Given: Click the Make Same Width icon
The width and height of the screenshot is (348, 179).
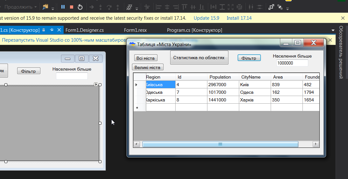Looking at the screenshot, I should click(213, 7).
